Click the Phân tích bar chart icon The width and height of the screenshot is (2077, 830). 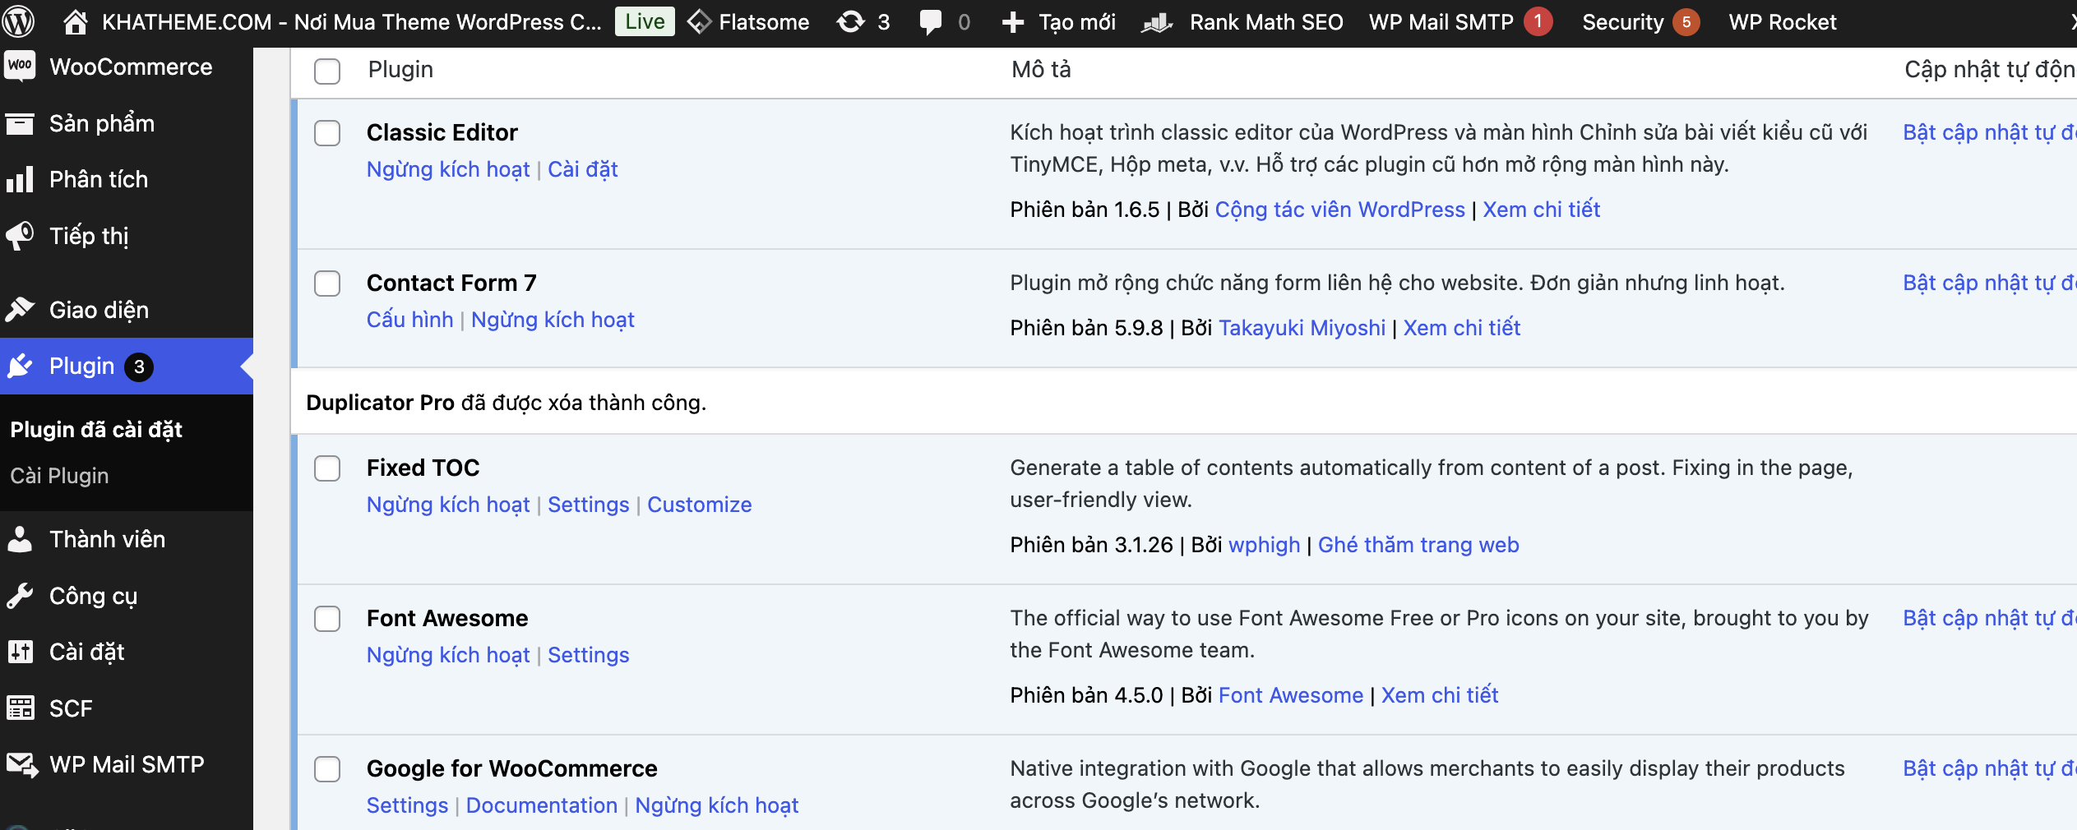coord(20,179)
